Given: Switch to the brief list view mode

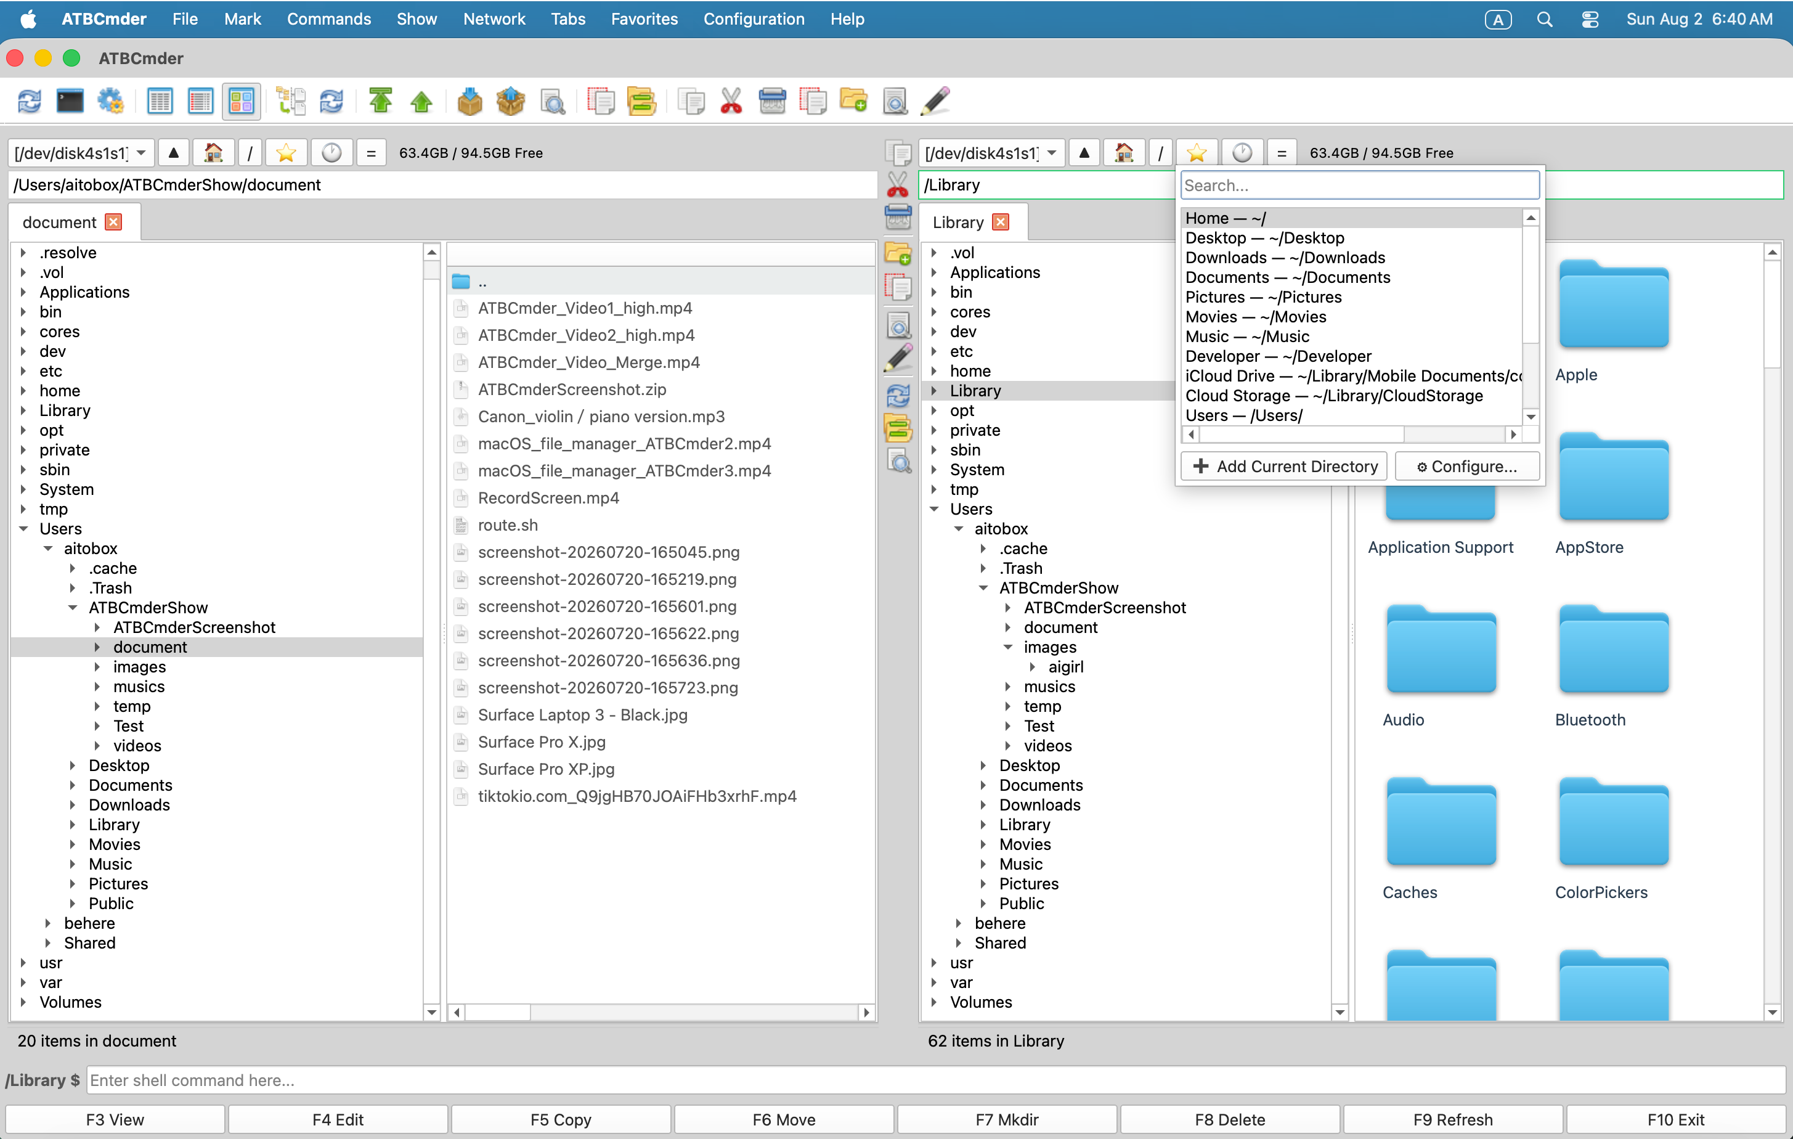Looking at the screenshot, I should 160,100.
